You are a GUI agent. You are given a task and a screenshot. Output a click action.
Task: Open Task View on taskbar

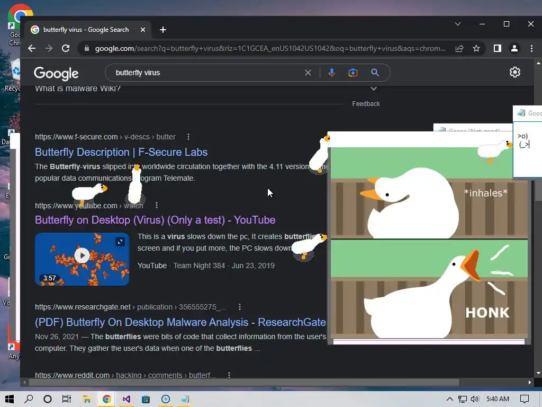(66, 399)
